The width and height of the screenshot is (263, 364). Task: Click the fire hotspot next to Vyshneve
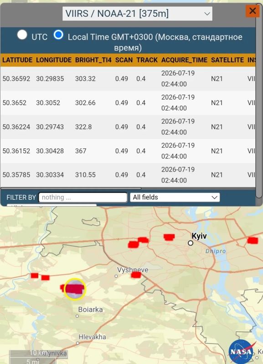click(x=136, y=275)
